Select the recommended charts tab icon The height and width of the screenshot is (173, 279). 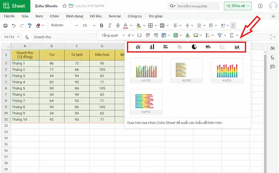138,47
